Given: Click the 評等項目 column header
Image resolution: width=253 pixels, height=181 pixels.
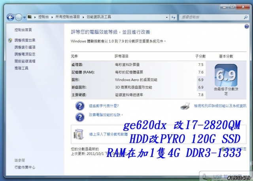Looking at the screenshot, I should coord(122,56).
